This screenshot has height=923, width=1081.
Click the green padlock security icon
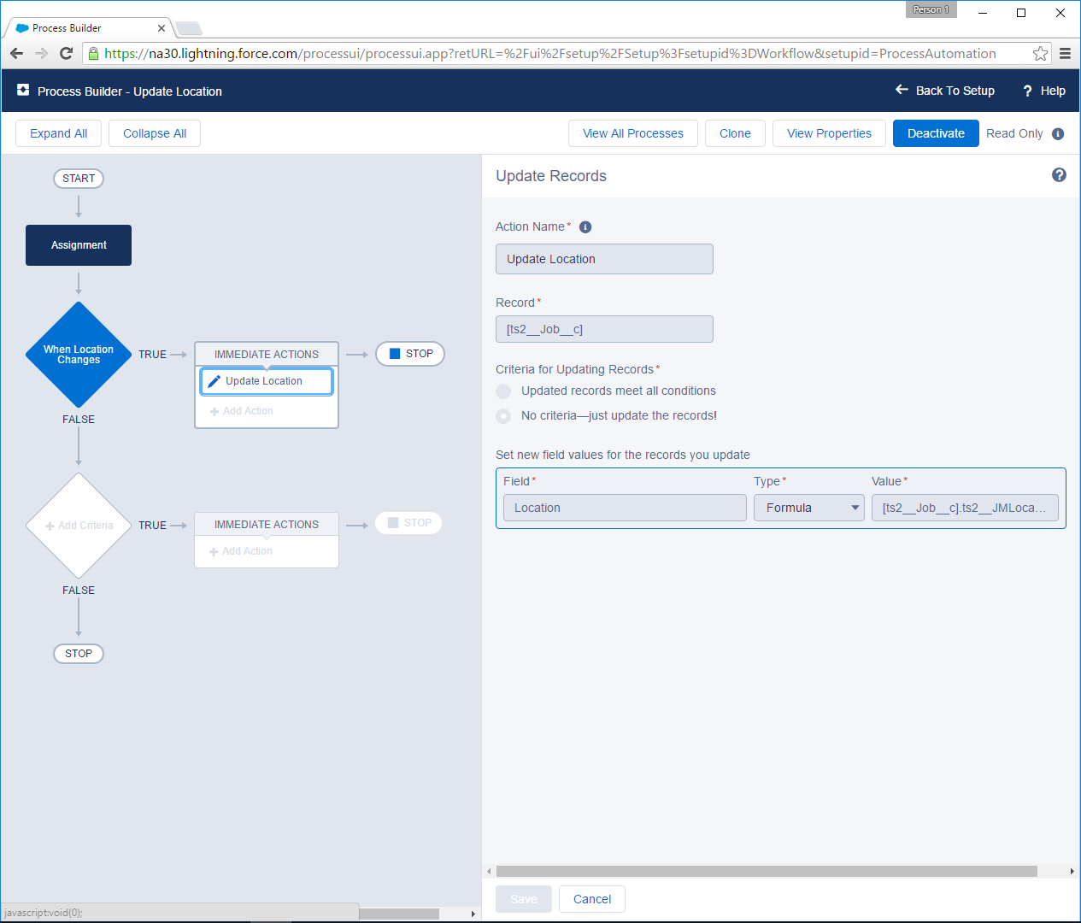click(94, 53)
